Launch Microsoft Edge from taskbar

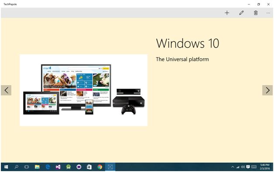click(x=48, y=167)
